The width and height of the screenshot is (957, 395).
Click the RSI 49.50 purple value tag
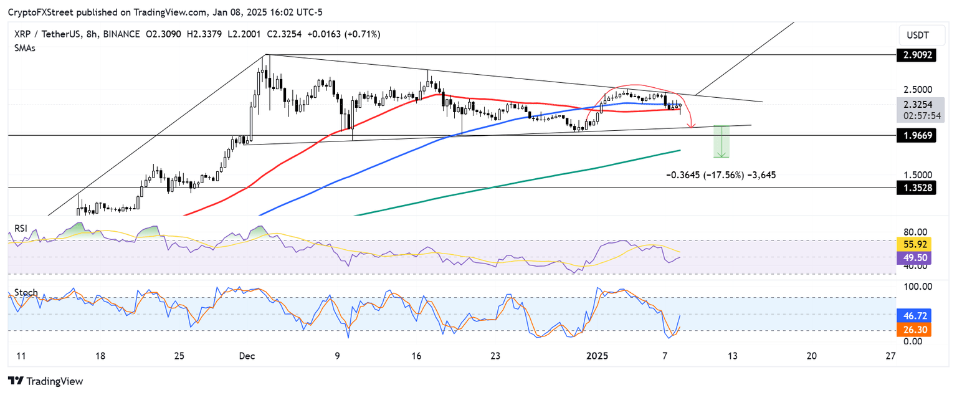913,257
